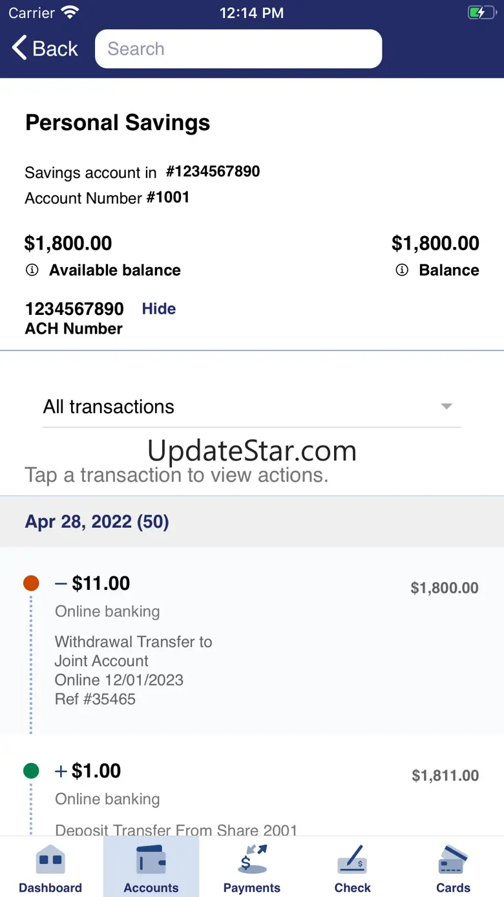This screenshot has width=504, height=897.
Task: Focus the Search field
Action: tap(238, 49)
